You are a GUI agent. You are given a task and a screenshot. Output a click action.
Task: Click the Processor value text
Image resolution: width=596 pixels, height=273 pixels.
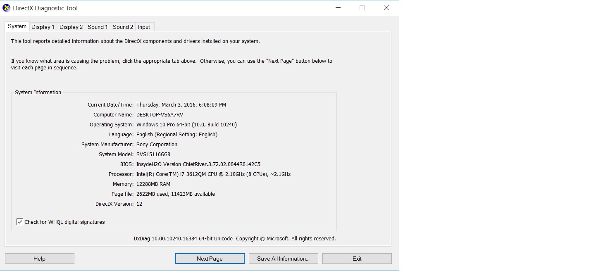[x=213, y=174]
